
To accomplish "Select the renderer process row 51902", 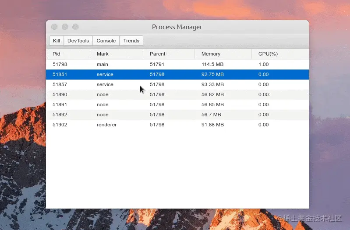I will [177, 125].
